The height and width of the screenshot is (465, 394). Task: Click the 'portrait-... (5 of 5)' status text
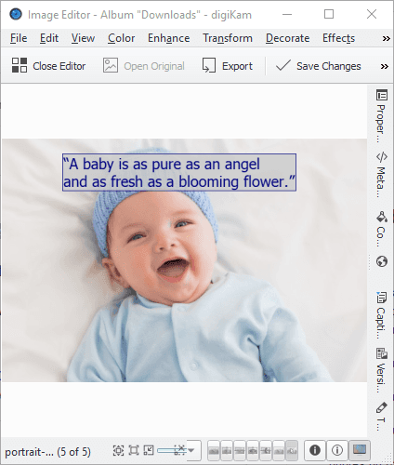[47, 452]
